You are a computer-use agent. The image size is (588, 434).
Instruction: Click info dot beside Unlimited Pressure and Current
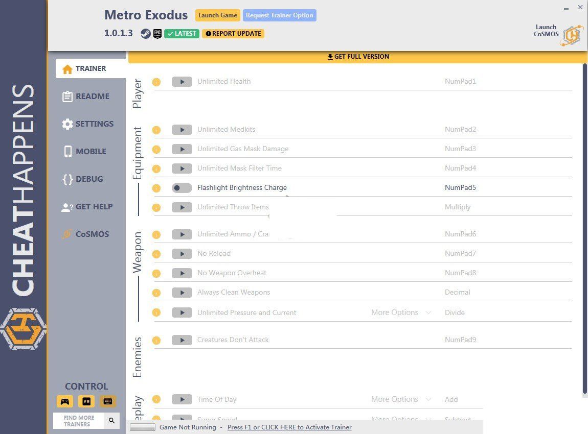tap(156, 312)
